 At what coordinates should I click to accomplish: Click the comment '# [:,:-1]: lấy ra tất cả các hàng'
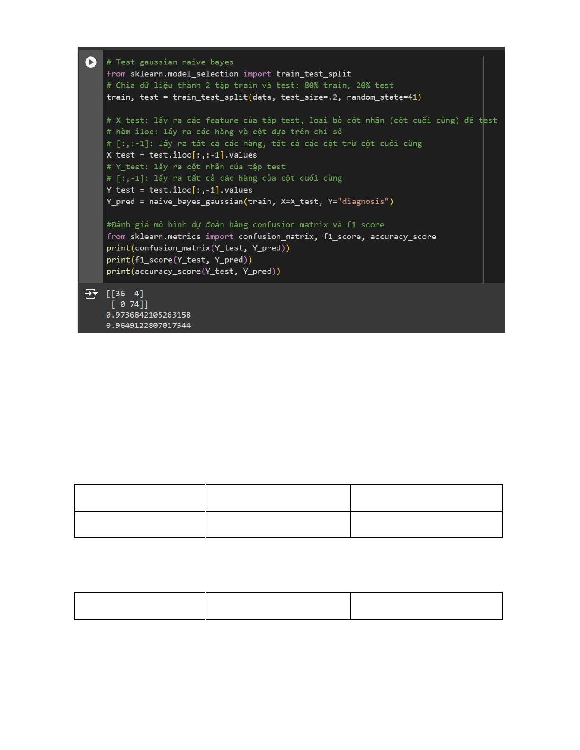click(264, 143)
